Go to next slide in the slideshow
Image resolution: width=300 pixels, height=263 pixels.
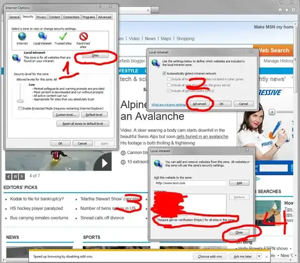pyautogui.click(x=22, y=177)
